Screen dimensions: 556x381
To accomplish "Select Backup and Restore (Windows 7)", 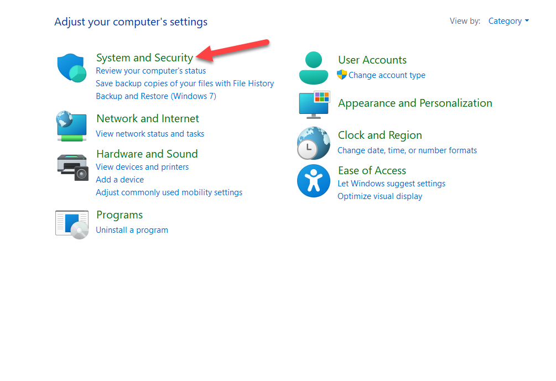I will click(x=156, y=96).
